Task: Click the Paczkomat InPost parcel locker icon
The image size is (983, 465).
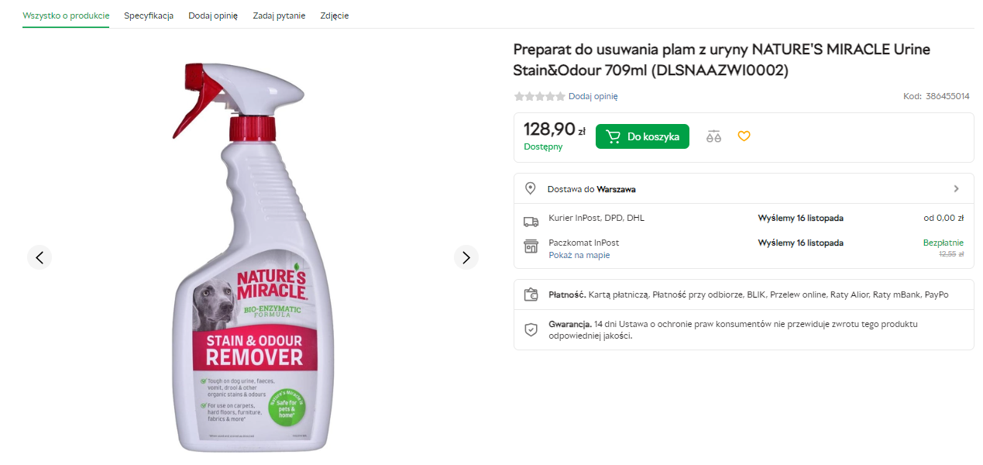Action: (x=531, y=246)
